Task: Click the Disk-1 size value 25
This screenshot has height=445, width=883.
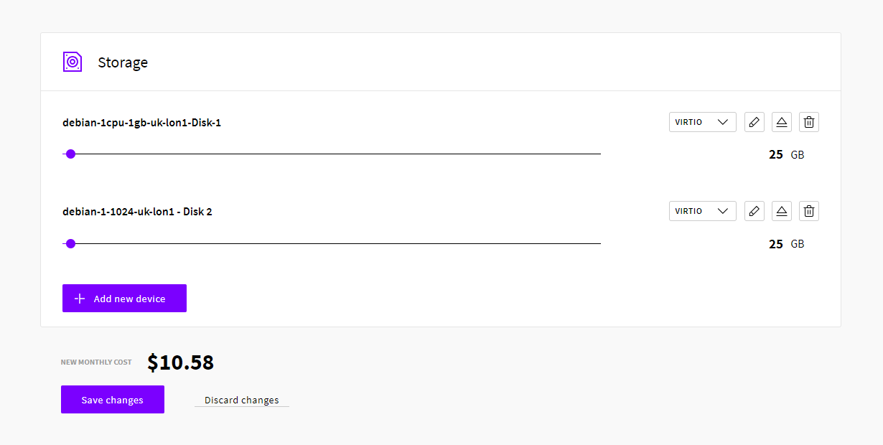Action: pyautogui.click(x=775, y=154)
